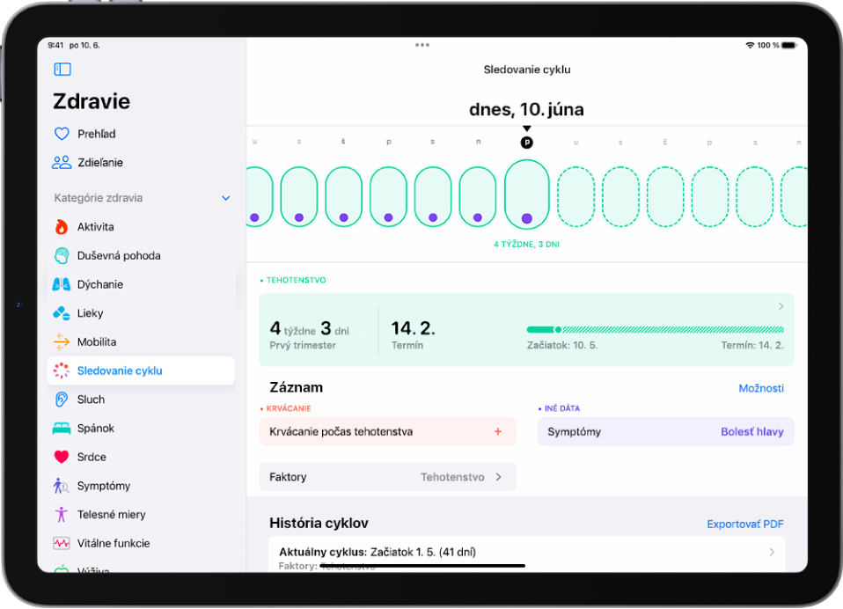This screenshot has width=843, height=609.
Task: Select first dashed future day oval
Action: 575,197
